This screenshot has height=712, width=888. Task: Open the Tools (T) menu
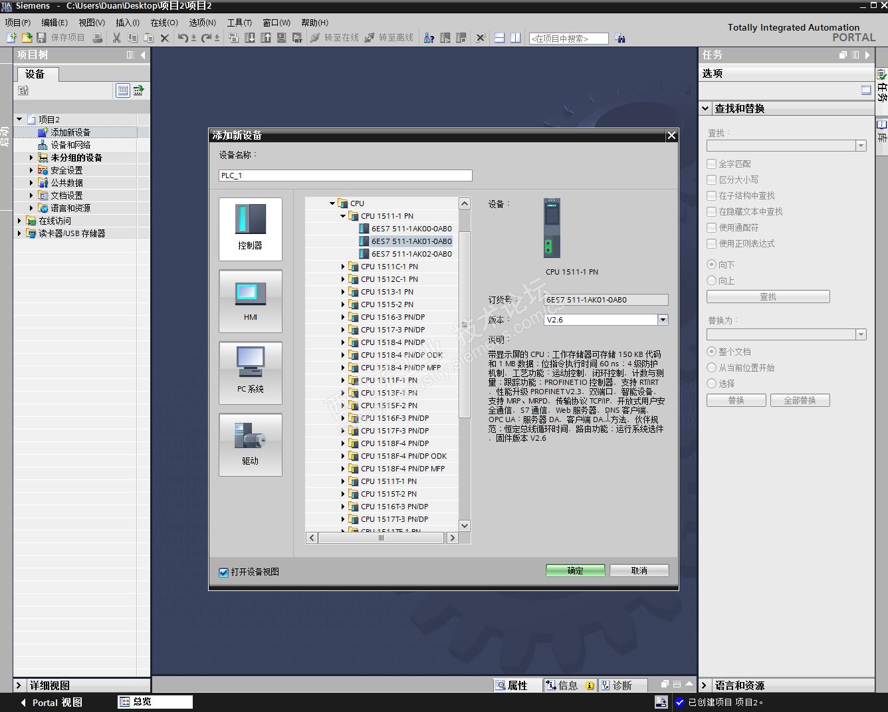click(239, 23)
